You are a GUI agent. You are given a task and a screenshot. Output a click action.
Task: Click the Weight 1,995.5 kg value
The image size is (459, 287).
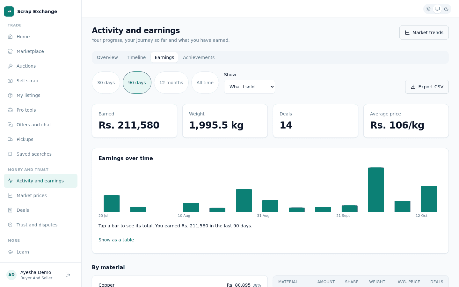216,125
